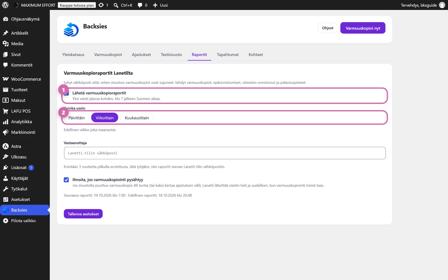Open the bksguide user avatar
448x280 pixels.
pos(442,5)
